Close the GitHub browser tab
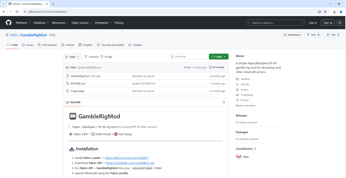The height and width of the screenshot is (178, 346). (x=47, y=4)
